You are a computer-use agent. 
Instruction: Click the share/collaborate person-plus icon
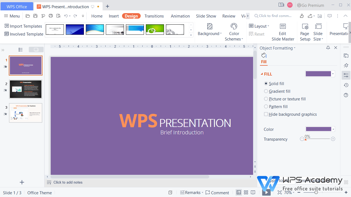tap(302, 16)
